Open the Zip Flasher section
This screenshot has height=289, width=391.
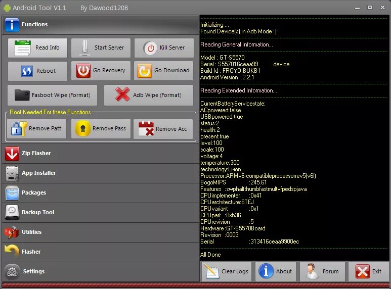[101, 154]
